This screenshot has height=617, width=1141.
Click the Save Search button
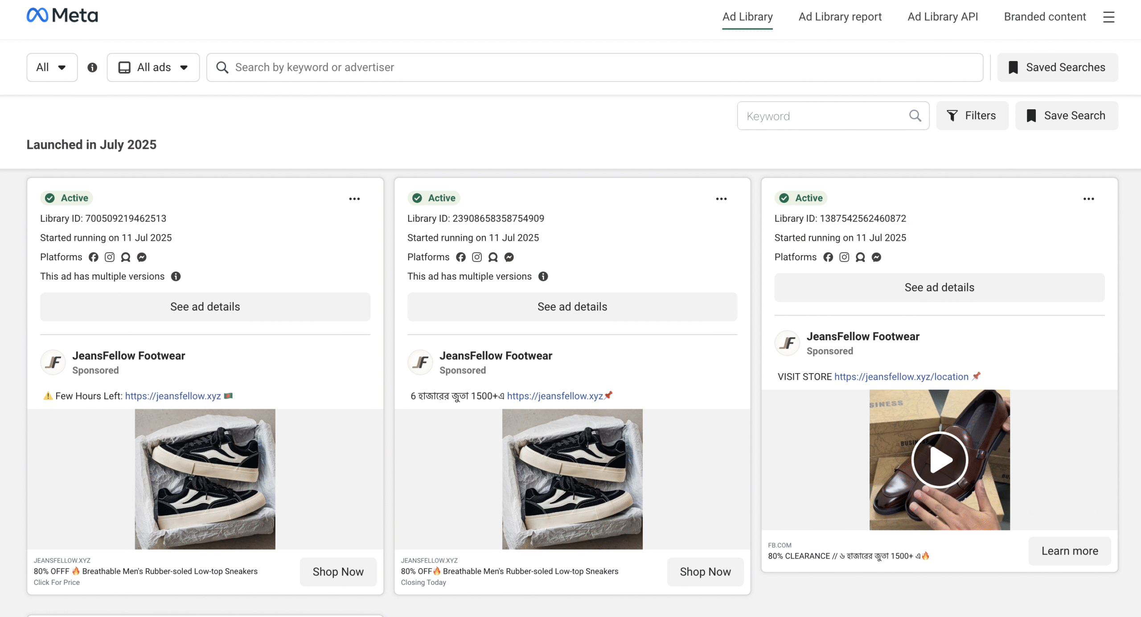pyautogui.click(x=1067, y=116)
